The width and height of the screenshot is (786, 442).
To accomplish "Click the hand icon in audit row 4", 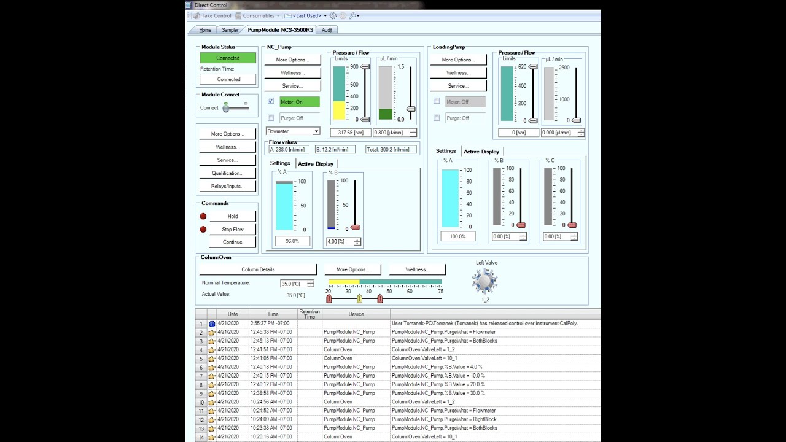I will [x=212, y=350].
